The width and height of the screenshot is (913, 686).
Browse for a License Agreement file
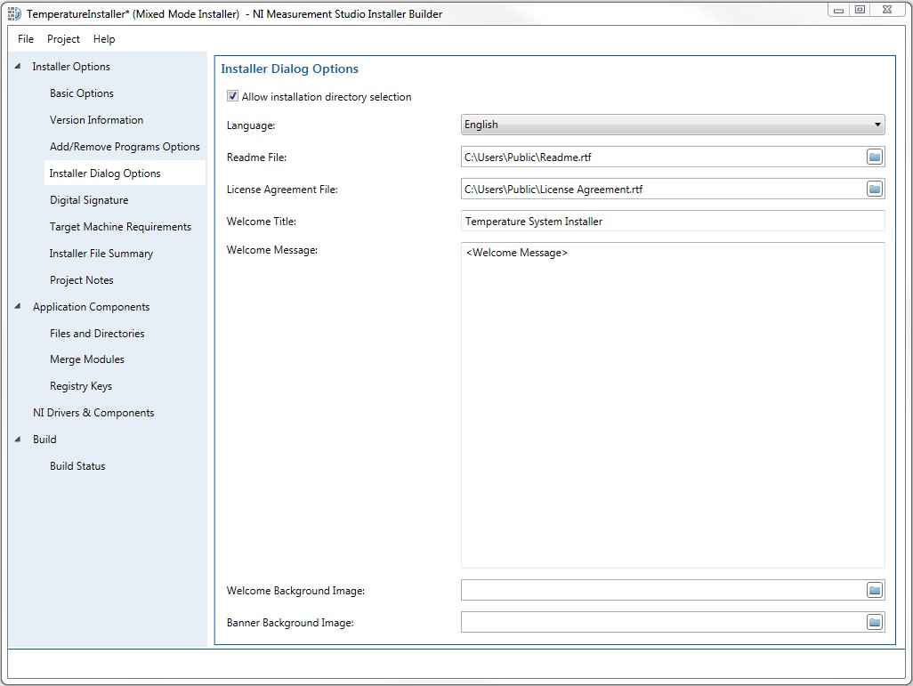(x=874, y=189)
